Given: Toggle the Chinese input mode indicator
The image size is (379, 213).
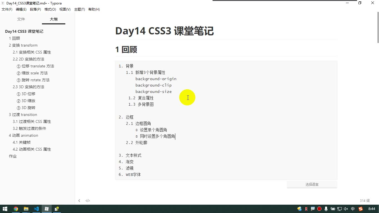Looking at the screenshot, I should tap(353, 209).
